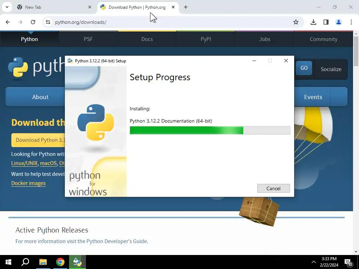Screen dimensions: 359x269
Task: Open Chrome profile avatar
Action: click(339, 22)
